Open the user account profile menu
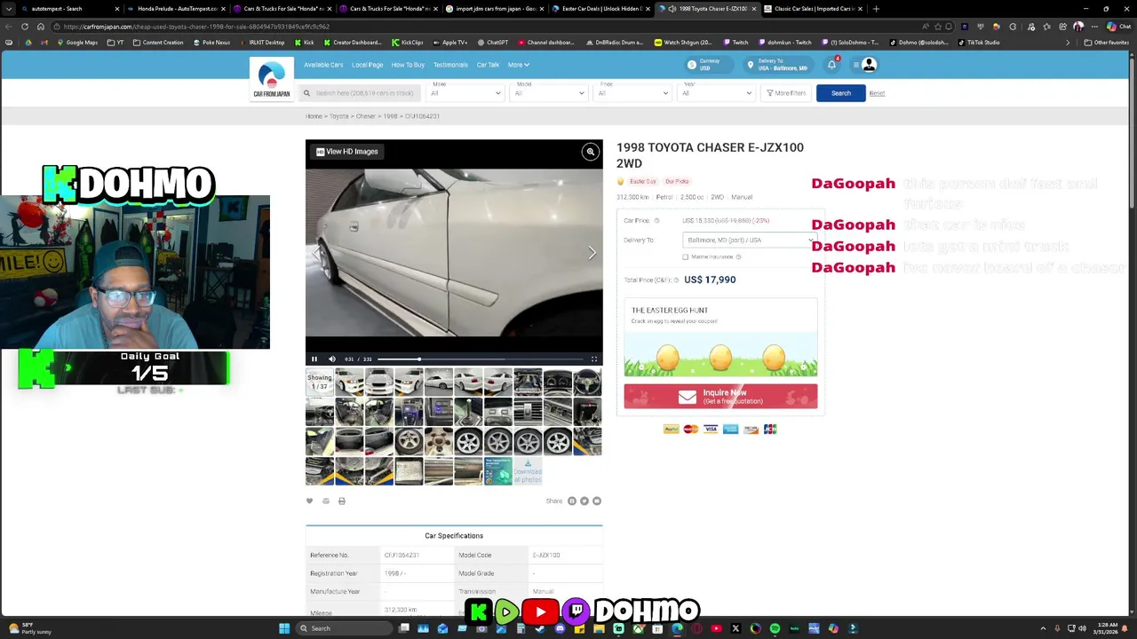 [x=869, y=65]
